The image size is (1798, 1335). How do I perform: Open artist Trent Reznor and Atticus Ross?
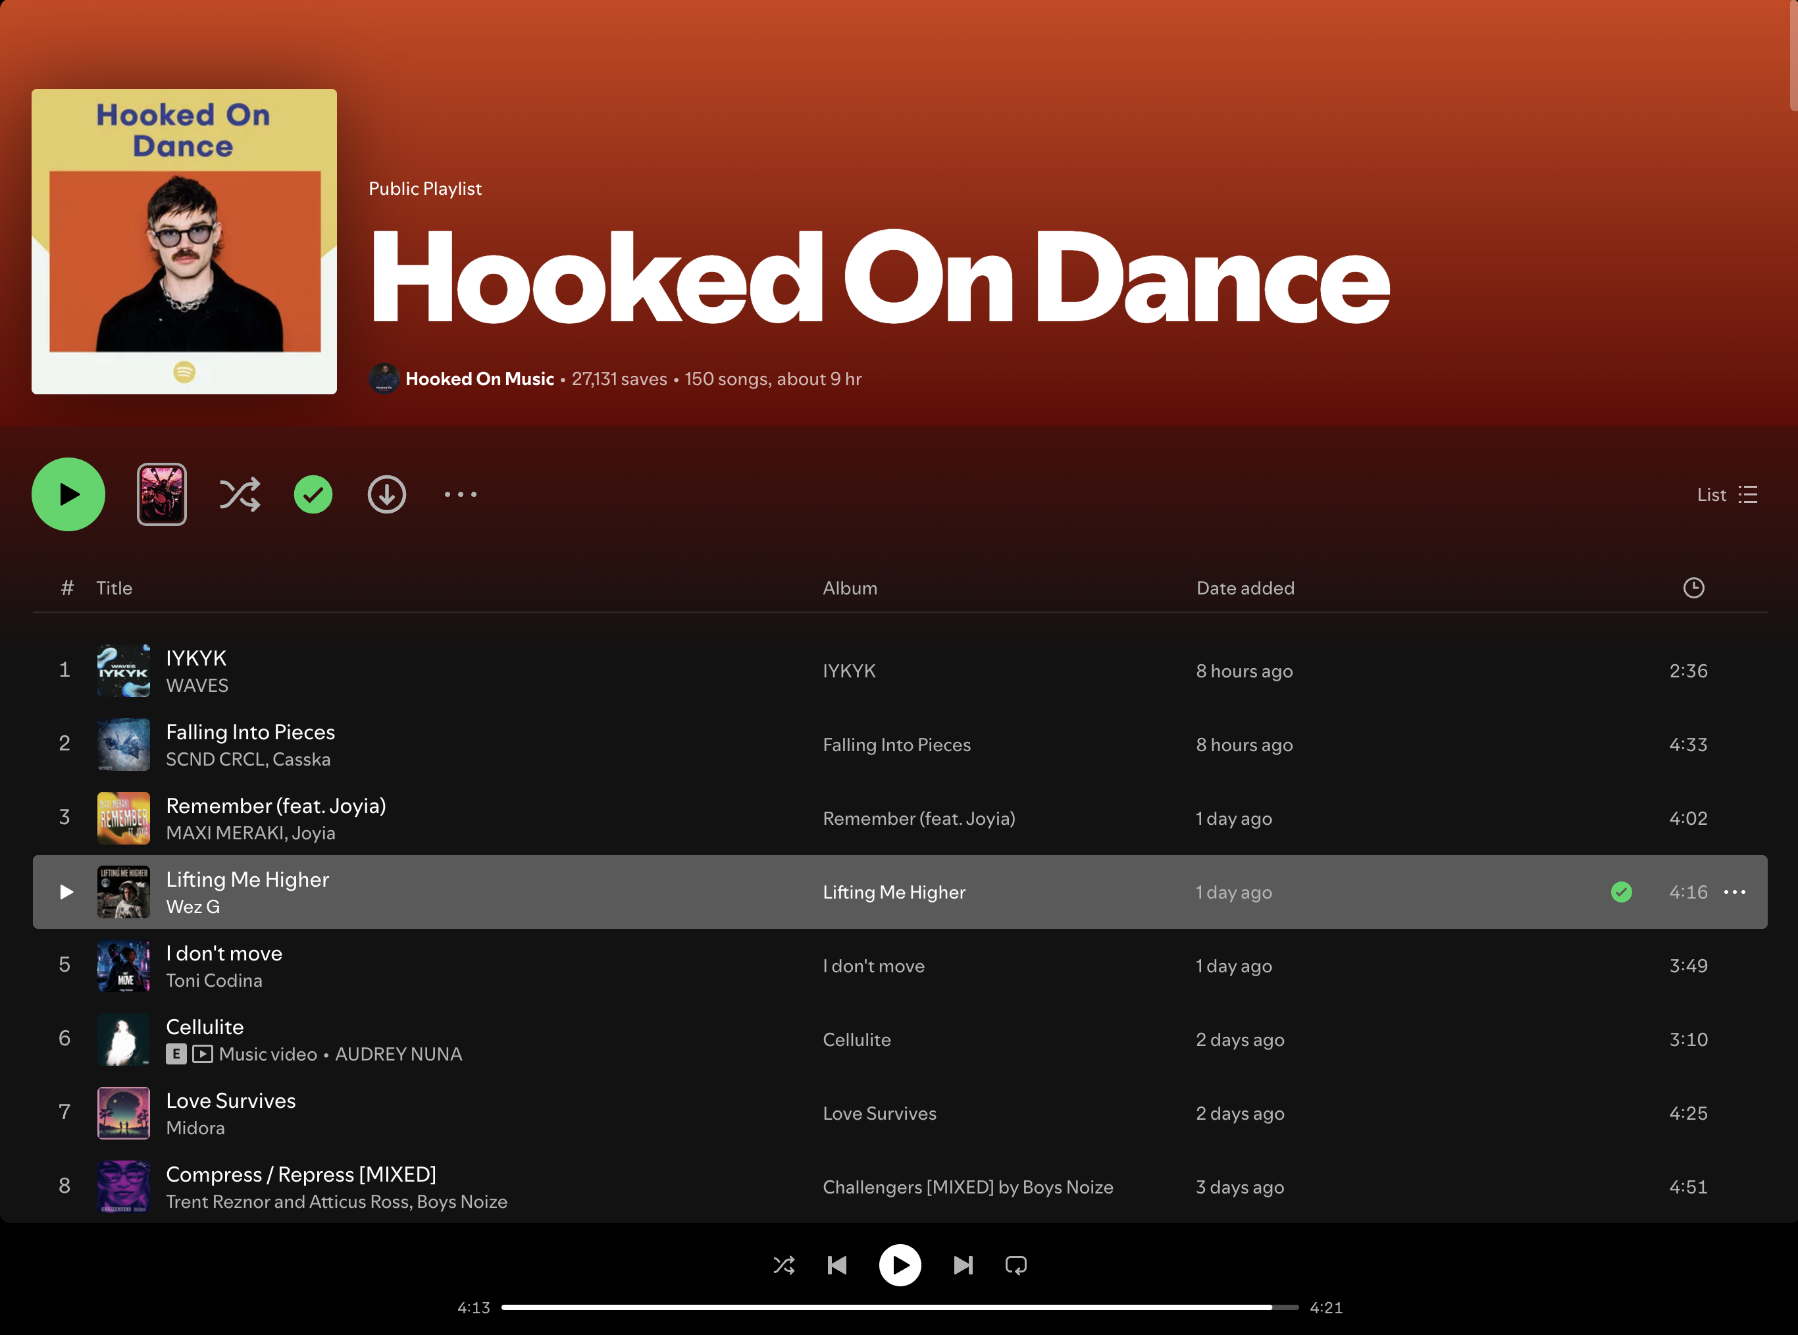coord(288,1201)
